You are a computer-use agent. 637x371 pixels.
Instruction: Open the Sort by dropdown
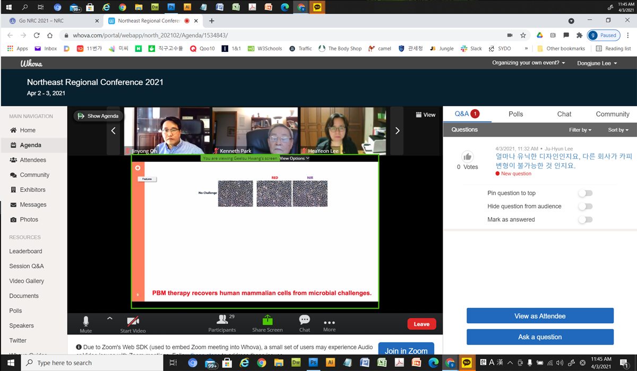pos(618,130)
